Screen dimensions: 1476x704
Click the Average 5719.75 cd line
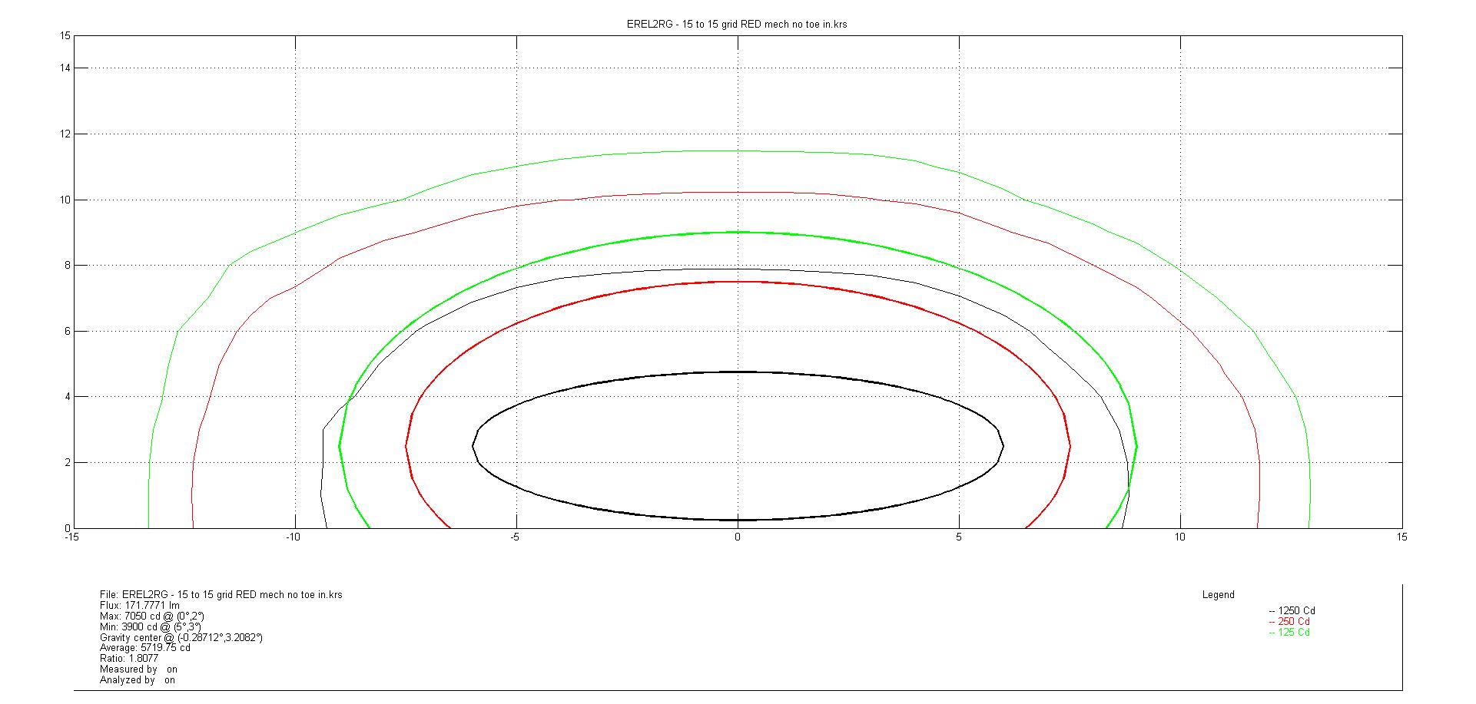pyautogui.click(x=145, y=648)
